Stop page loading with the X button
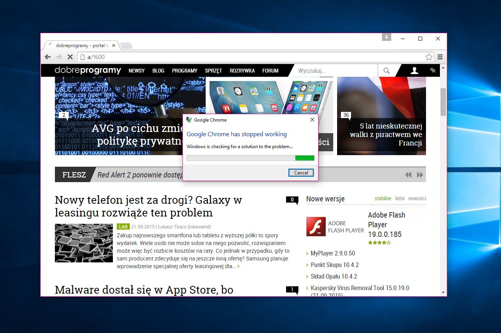The height and width of the screenshot is (333, 501). (x=70, y=57)
